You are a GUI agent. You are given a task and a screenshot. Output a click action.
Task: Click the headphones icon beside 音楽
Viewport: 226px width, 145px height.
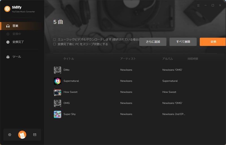8,26
